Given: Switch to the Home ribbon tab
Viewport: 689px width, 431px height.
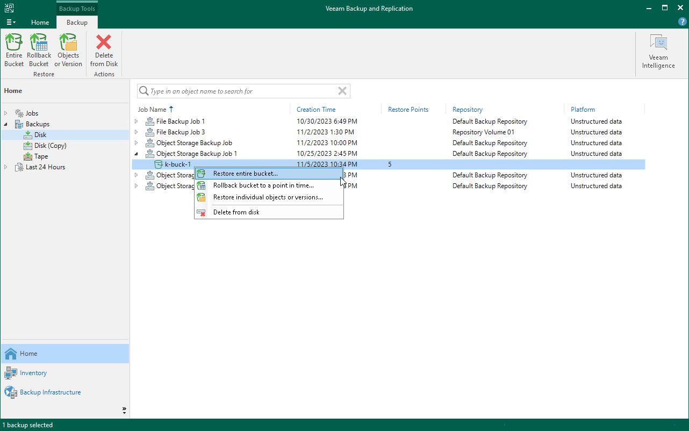Looking at the screenshot, I should [x=40, y=23].
